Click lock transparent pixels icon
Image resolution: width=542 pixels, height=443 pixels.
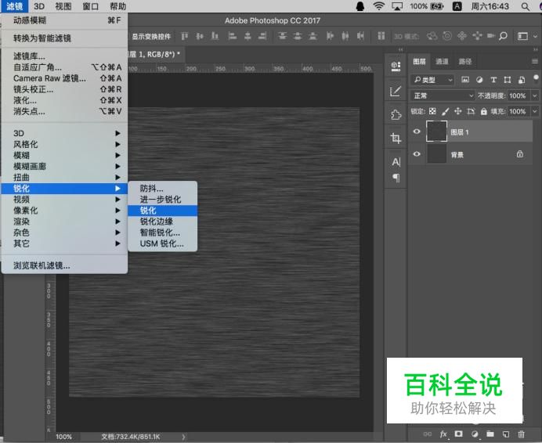pyautogui.click(x=432, y=111)
